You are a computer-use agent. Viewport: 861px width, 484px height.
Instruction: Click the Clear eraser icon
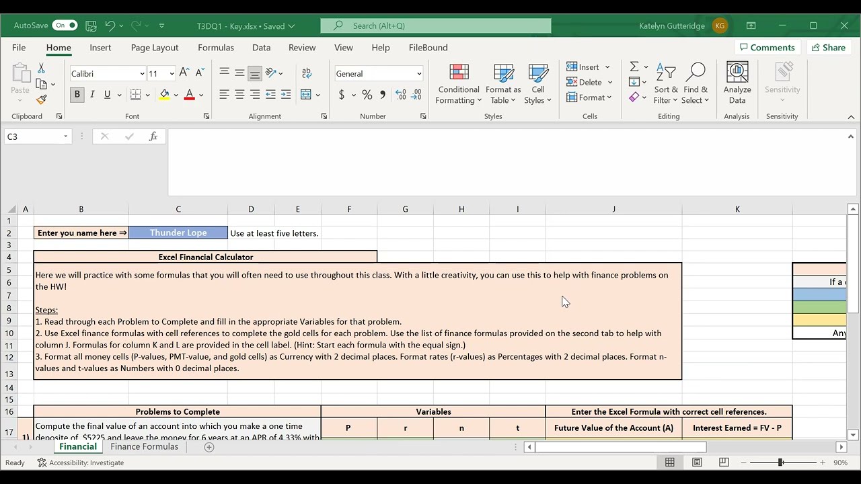coord(634,97)
